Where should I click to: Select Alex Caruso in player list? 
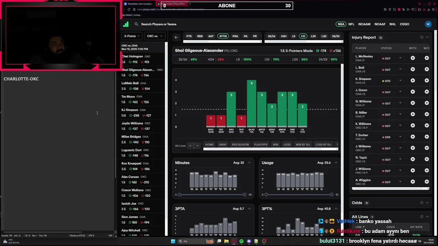tap(142, 179)
